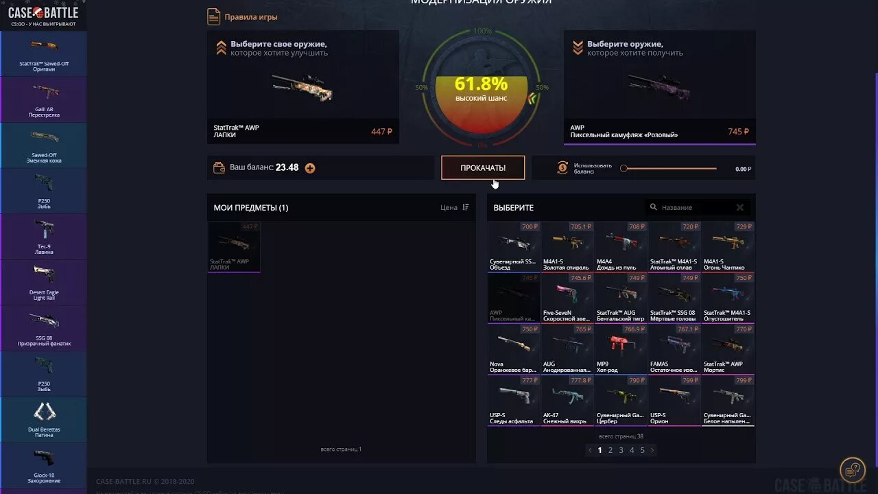Click the use-balance coin icon
This screenshot has width=878, height=494.
(562, 167)
